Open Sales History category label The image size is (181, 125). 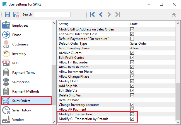[21, 110]
